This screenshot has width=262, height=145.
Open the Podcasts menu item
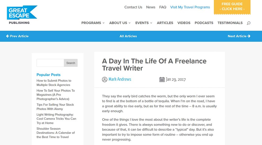tap(204, 23)
